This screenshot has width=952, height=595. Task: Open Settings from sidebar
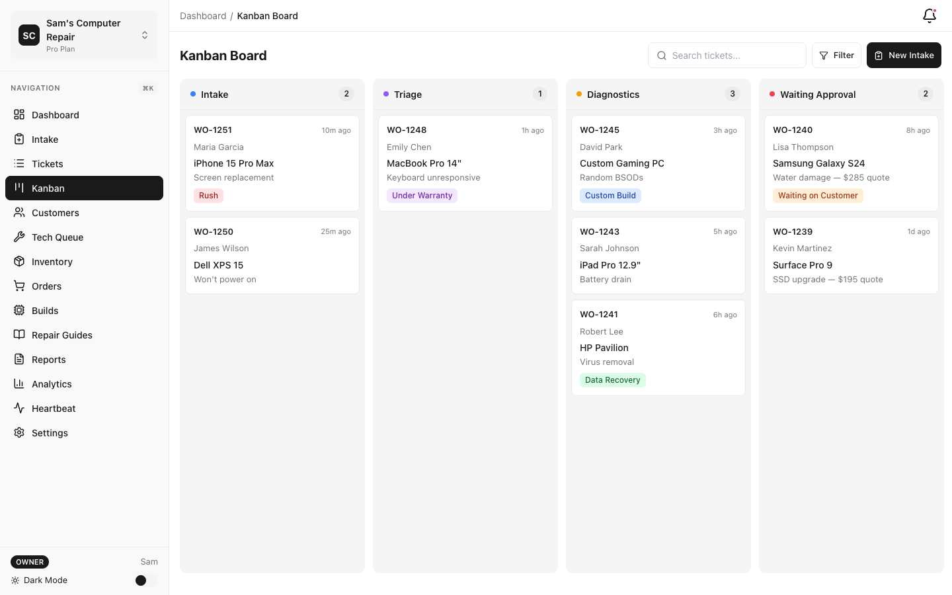[x=50, y=432]
